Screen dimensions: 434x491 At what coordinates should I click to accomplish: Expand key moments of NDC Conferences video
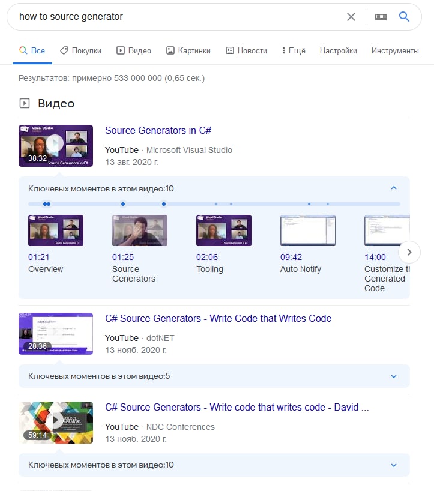tap(214, 465)
